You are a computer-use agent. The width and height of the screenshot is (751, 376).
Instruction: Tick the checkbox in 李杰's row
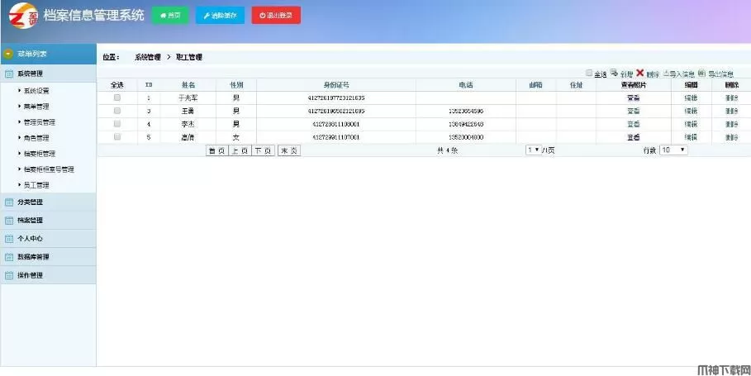(x=117, y=124)
